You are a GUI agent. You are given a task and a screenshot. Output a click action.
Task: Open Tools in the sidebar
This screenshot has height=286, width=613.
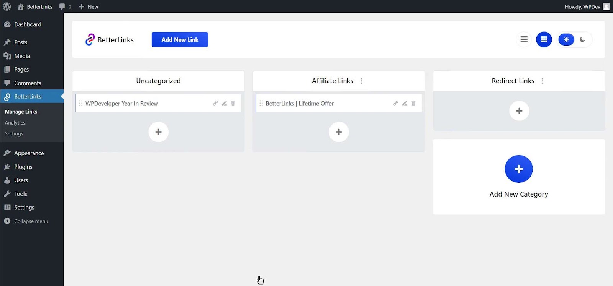(x=32, y=194)
